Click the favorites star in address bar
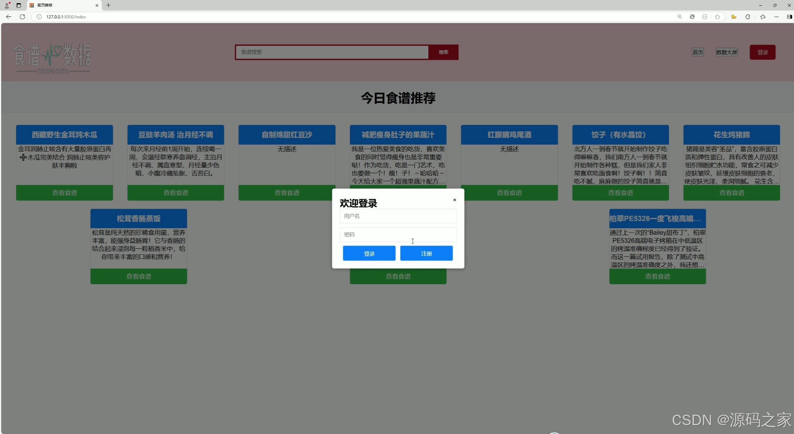Viewport: 794px width, 434px height. (717, 17)
